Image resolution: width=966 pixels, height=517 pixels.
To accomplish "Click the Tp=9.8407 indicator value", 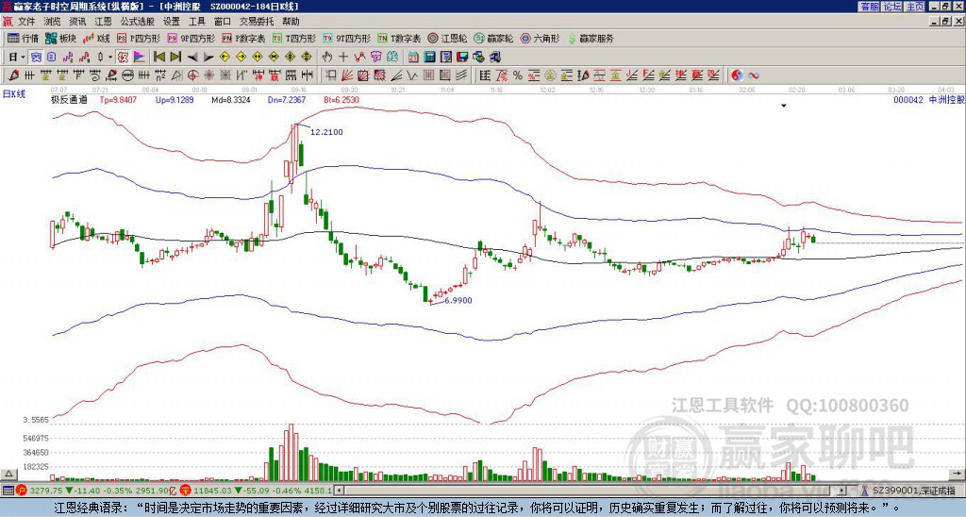I will (x=118, y=99).
